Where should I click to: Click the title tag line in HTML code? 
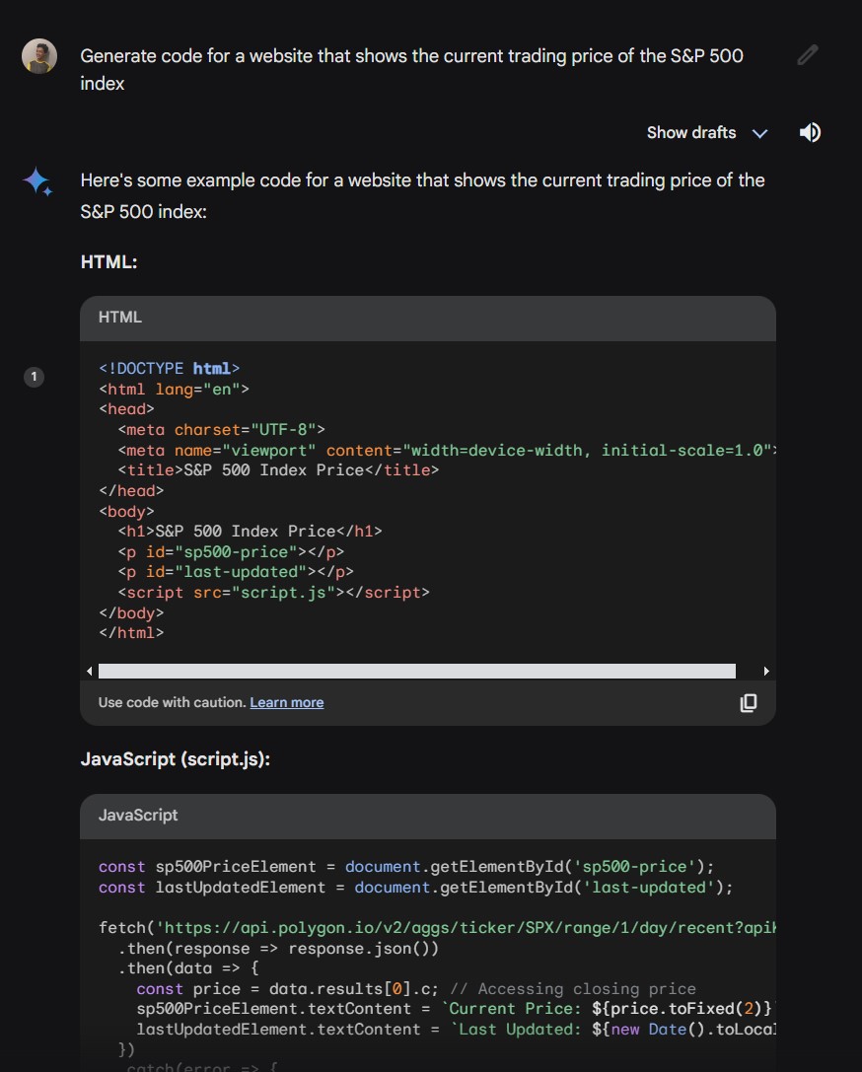[x=277, y=469]
